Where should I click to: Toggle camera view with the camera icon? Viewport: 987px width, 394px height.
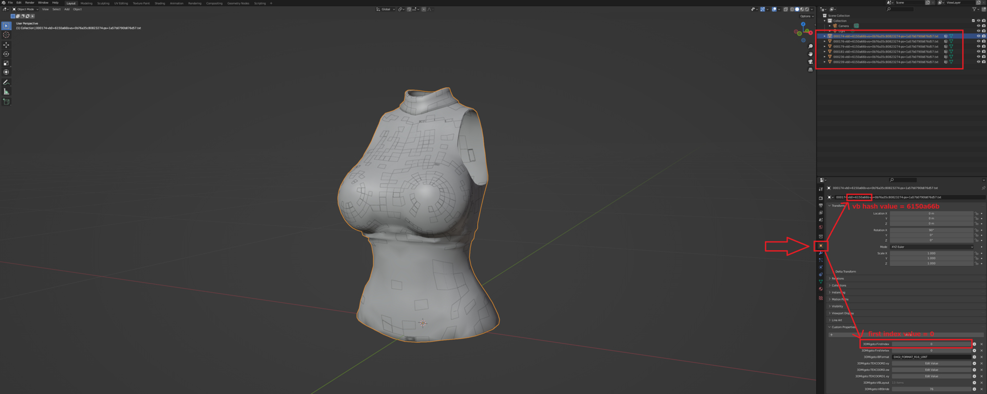click(x=811, y=62)
